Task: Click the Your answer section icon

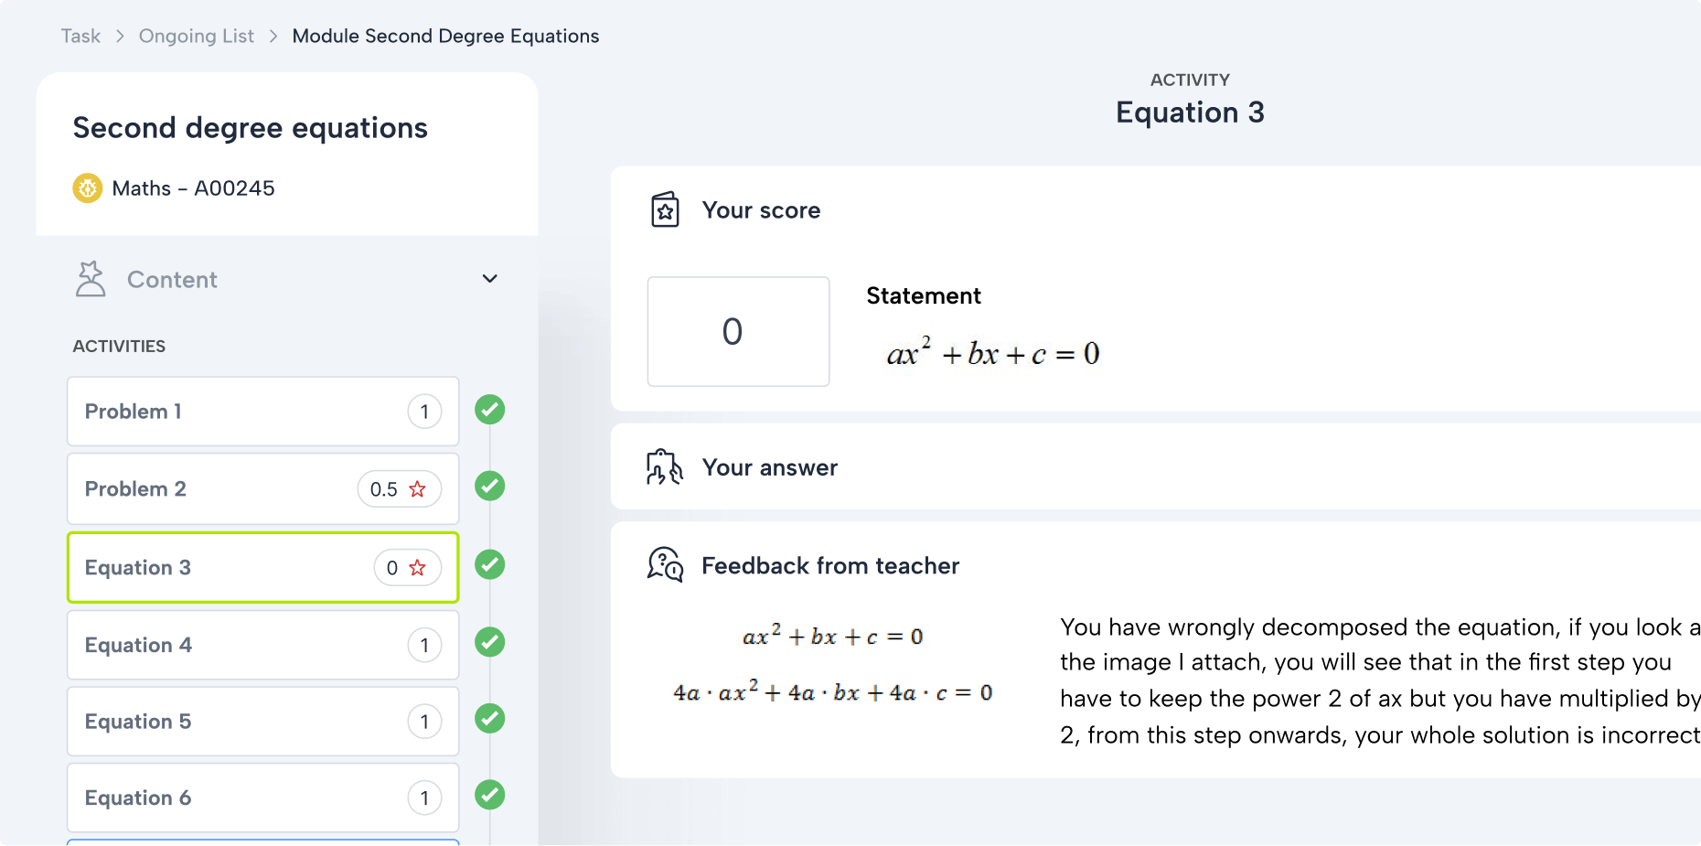Action: point(665,466)
